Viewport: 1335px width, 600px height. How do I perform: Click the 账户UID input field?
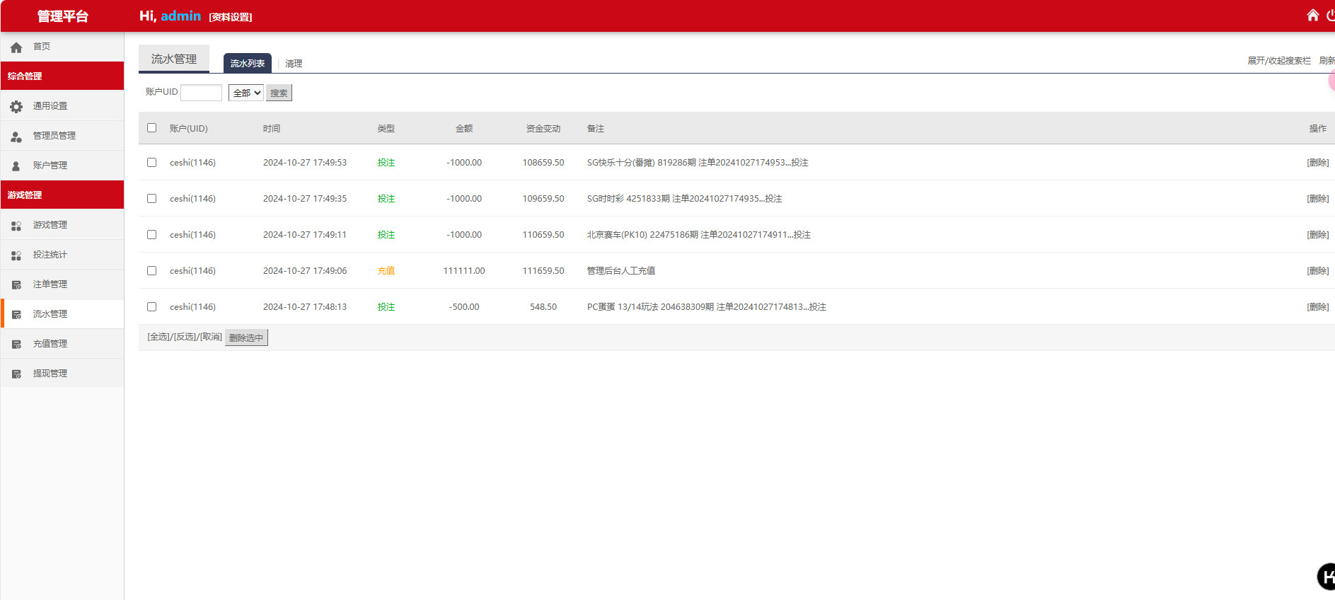(201, 93)
